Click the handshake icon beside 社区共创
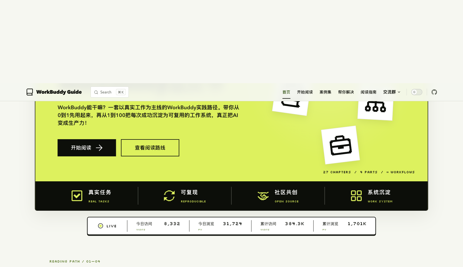 pos(263,196)
